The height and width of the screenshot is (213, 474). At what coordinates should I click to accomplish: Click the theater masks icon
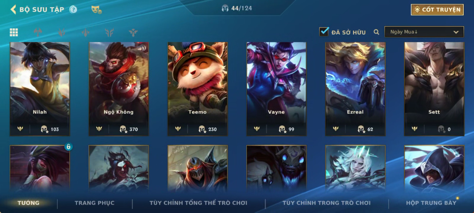(97, 10)
